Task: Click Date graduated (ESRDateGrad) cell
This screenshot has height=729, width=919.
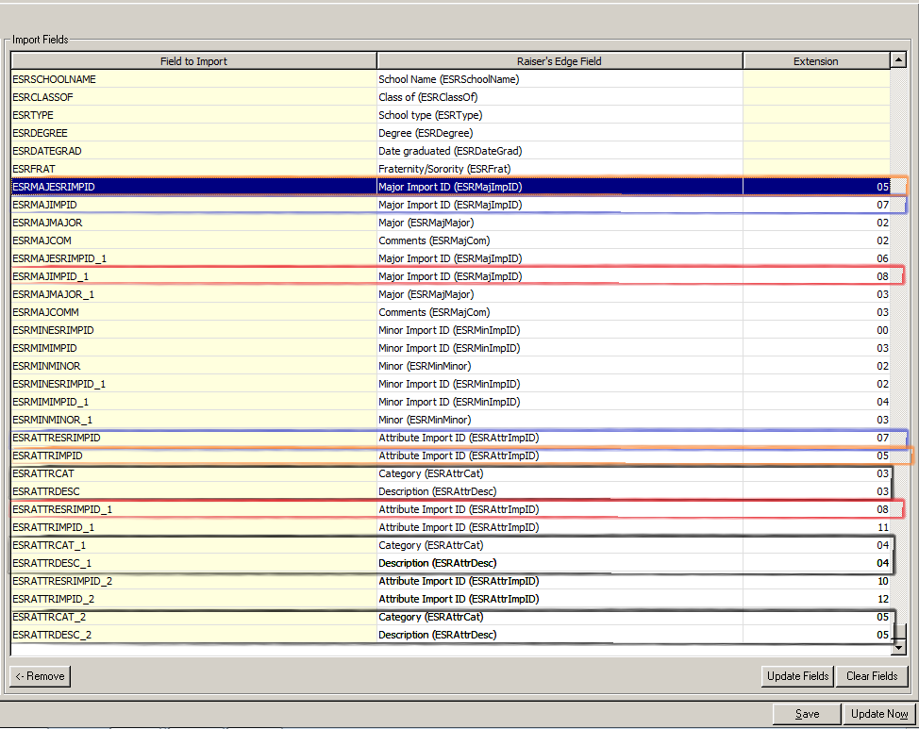Action: click(x=560, y=151)
